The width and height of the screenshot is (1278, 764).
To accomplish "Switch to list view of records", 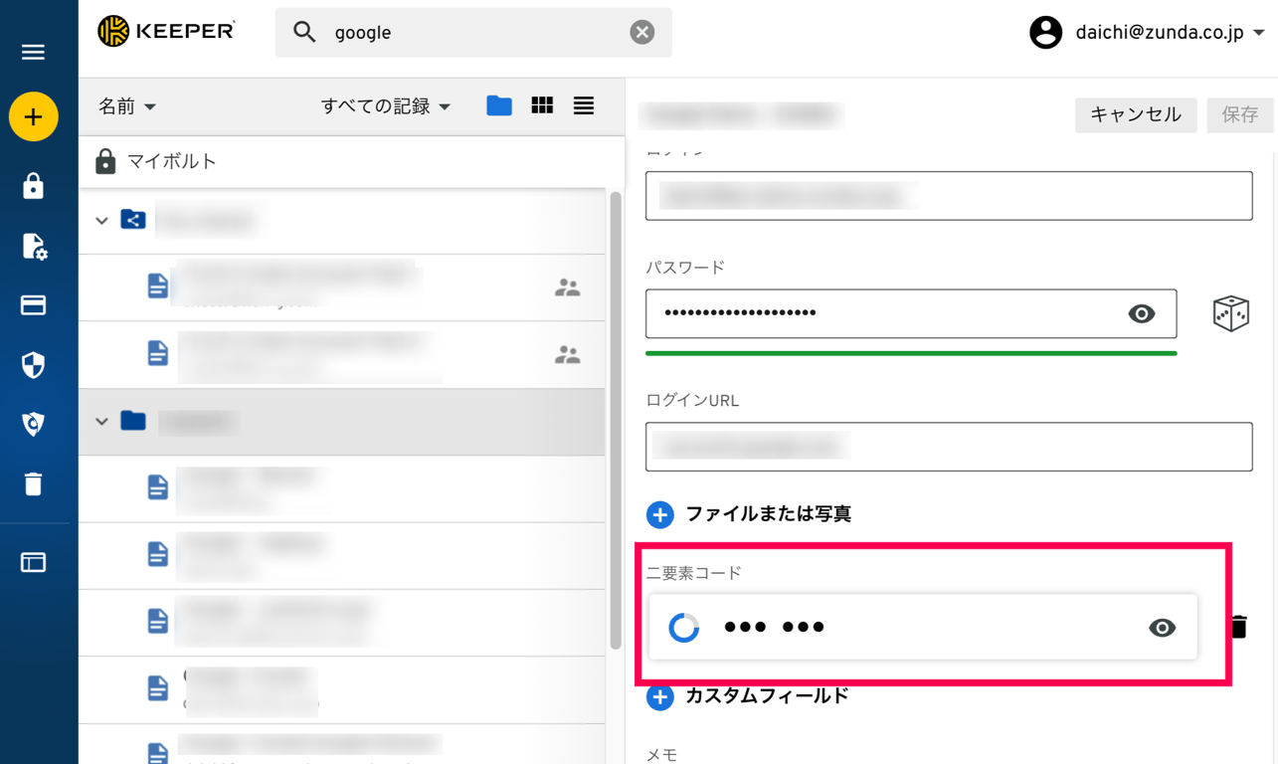I will [583, 105].
